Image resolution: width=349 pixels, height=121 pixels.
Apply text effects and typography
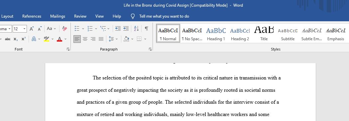[34, 39]
